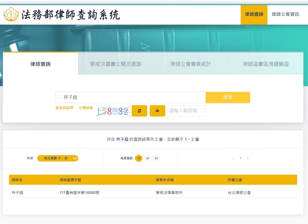Viewport: 308px width, 224px height.
Task: Open 律師公會資訊 in top navigation
Action: (x=285, y=14)
